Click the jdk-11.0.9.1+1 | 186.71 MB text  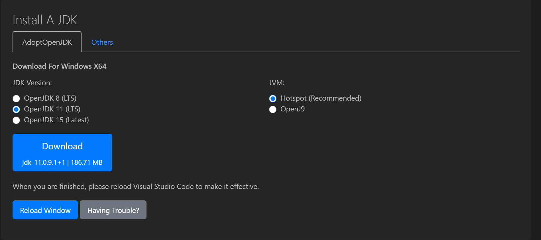click(62, 162)
